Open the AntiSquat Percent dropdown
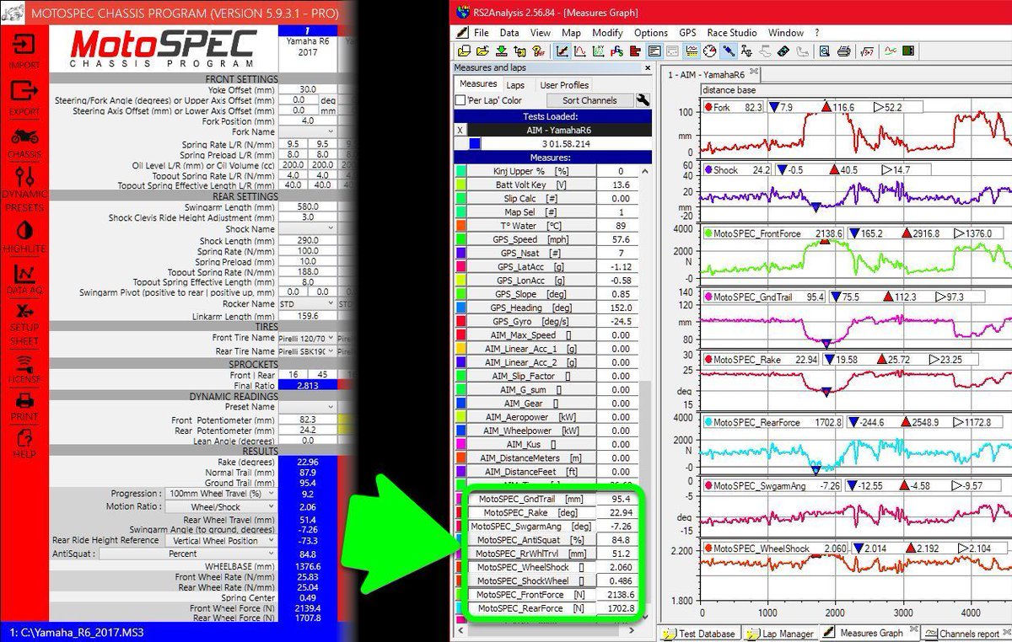 pyautogui.click(x=187, y=554)
